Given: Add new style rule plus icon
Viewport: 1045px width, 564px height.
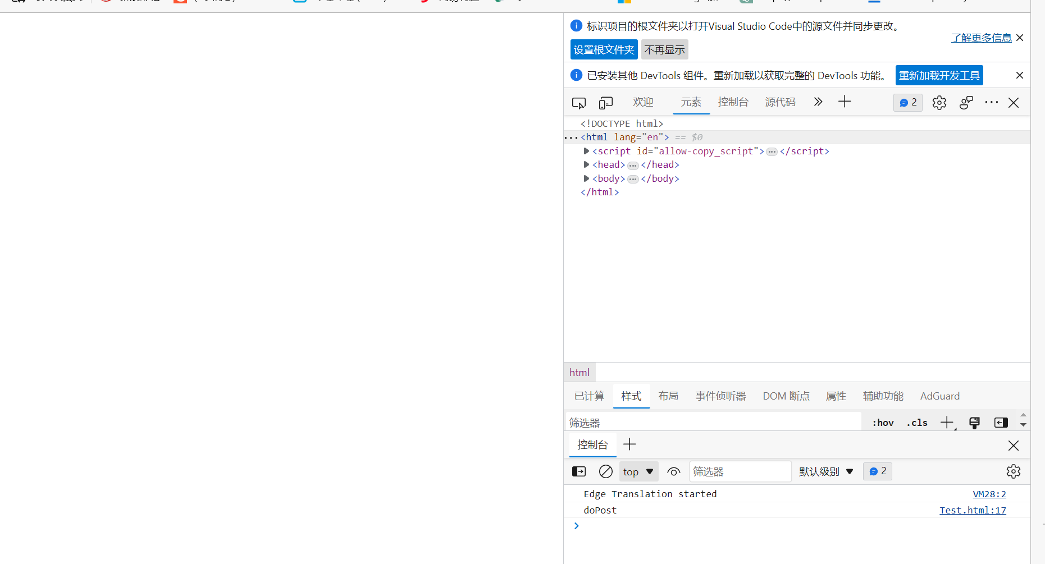Looking at the screenshot, I should click(947, 423).
